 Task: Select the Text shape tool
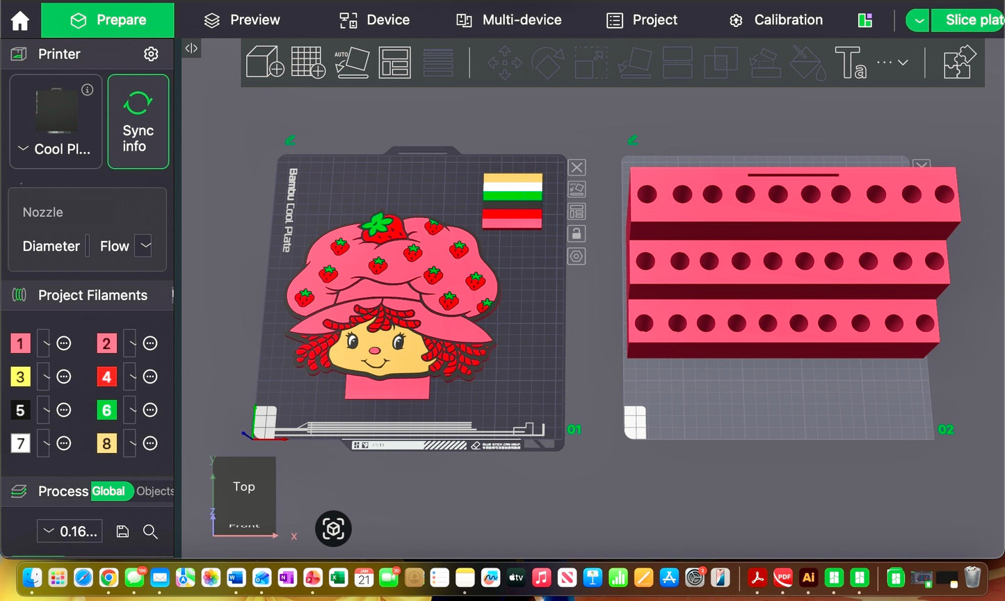[x=851, y=63]
